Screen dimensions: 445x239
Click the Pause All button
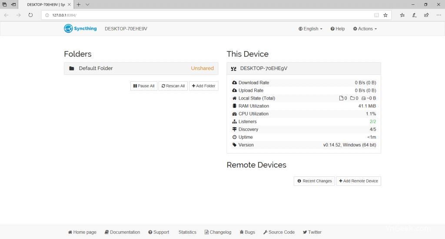[x=144, y=86]
